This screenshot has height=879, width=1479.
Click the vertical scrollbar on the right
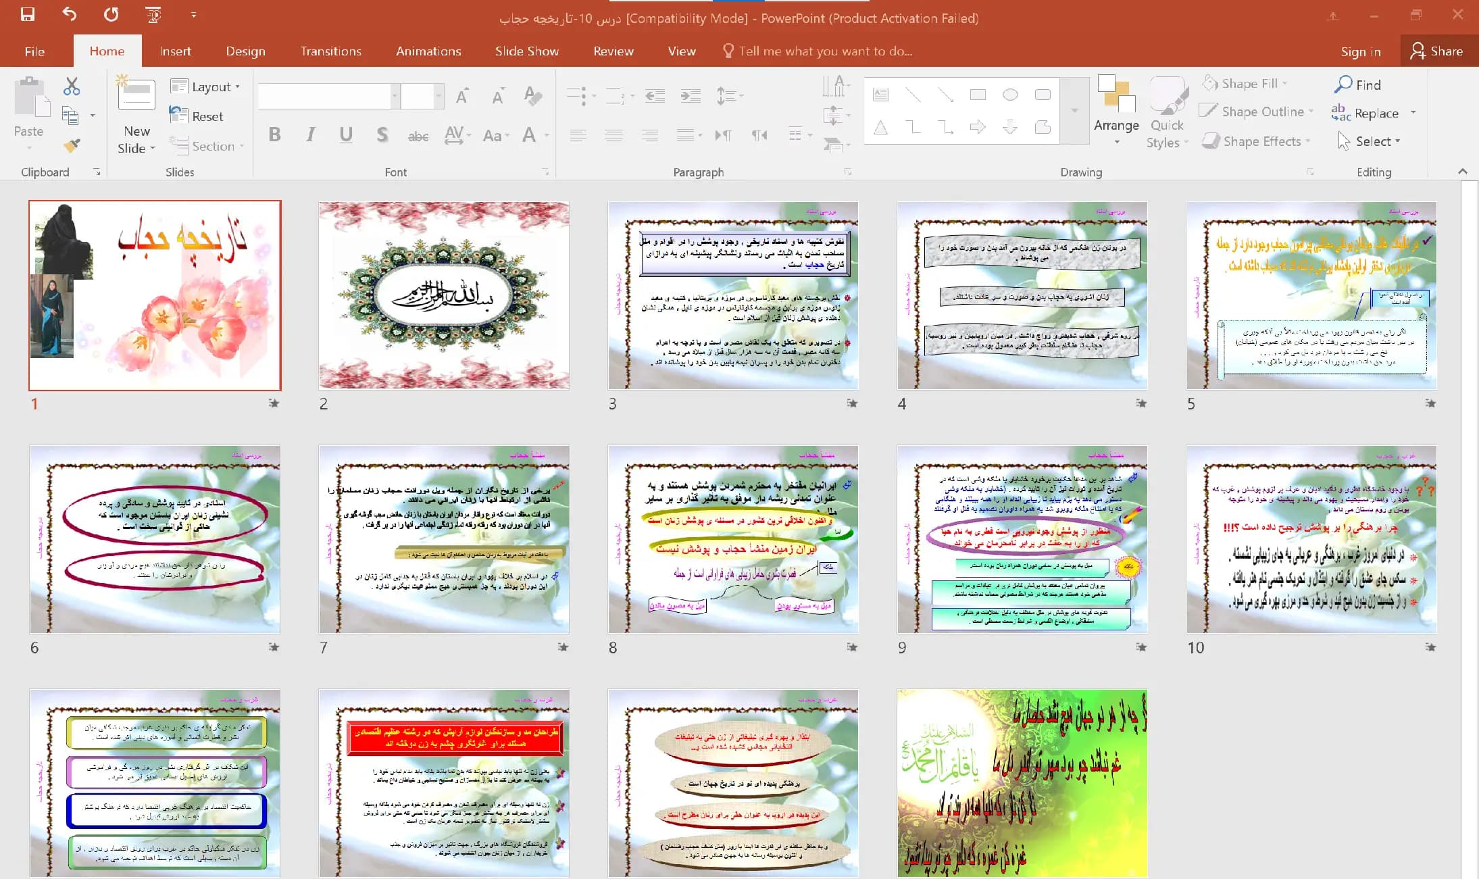click(x=1469, y=528)
